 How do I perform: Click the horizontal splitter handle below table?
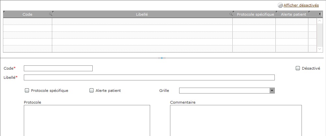(x=162, y=58)
